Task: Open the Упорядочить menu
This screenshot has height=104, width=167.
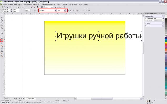Action: (28, 4)
